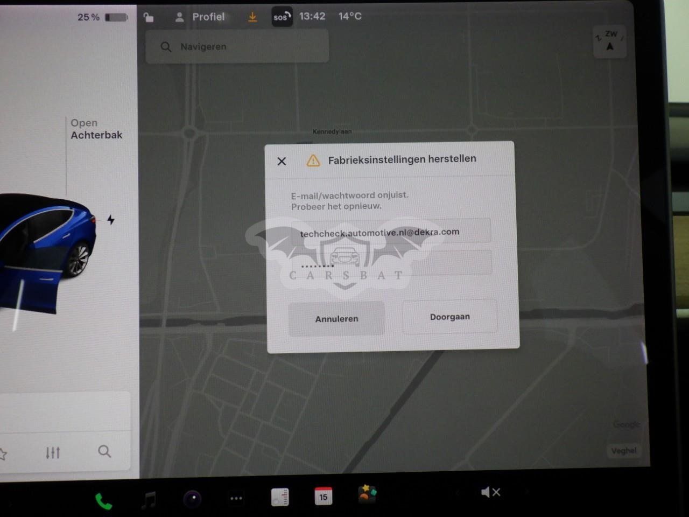The height and width of the screenshot is (517, 689).
Task: Focus the Navigeren search field
Action: pyautogui.click(x=237, y=46)
